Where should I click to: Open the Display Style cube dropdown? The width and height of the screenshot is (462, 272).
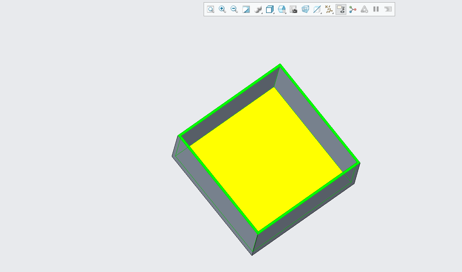click(270, 9)
